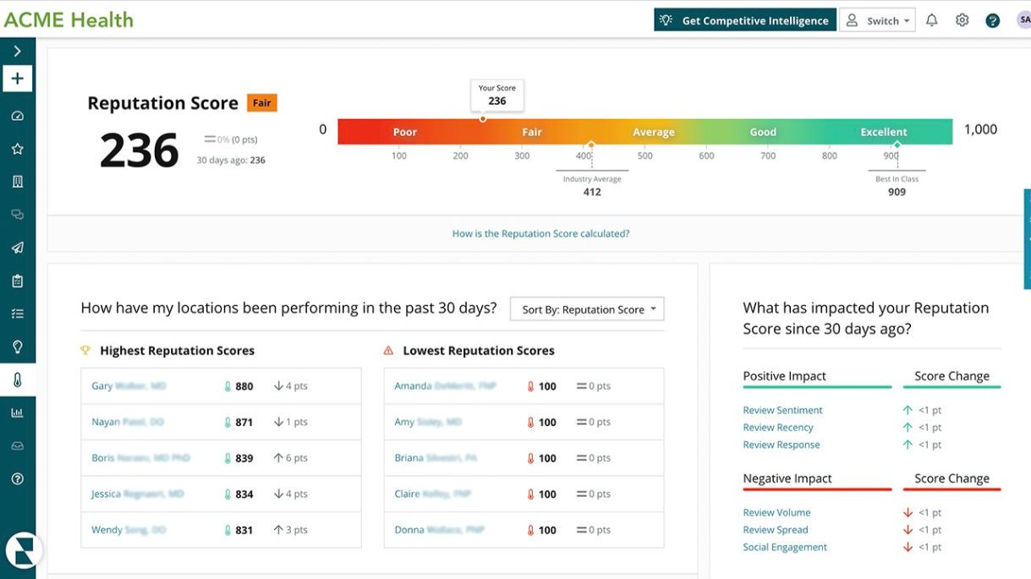The height and width of the screenshot is (579, 1031).
Task: Open Claire's provider link
Action: click(x=433, y=494)
